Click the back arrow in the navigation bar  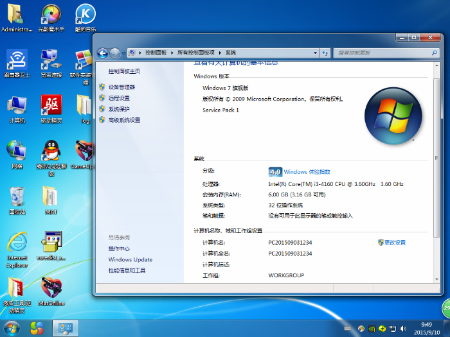pyautogui.click(x=102, y=53)
